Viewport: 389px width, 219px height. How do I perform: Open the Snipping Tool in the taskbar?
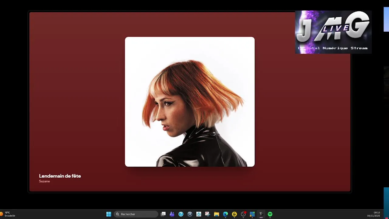pos(208,214)
